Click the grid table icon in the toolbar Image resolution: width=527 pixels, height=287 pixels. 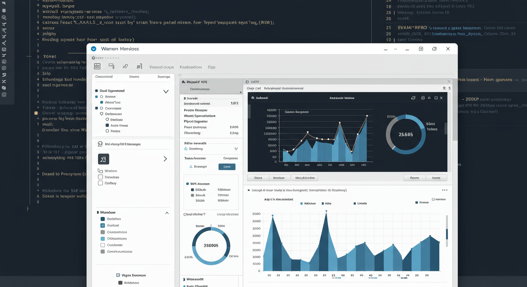pyautogui.click(x=97, y=67)
